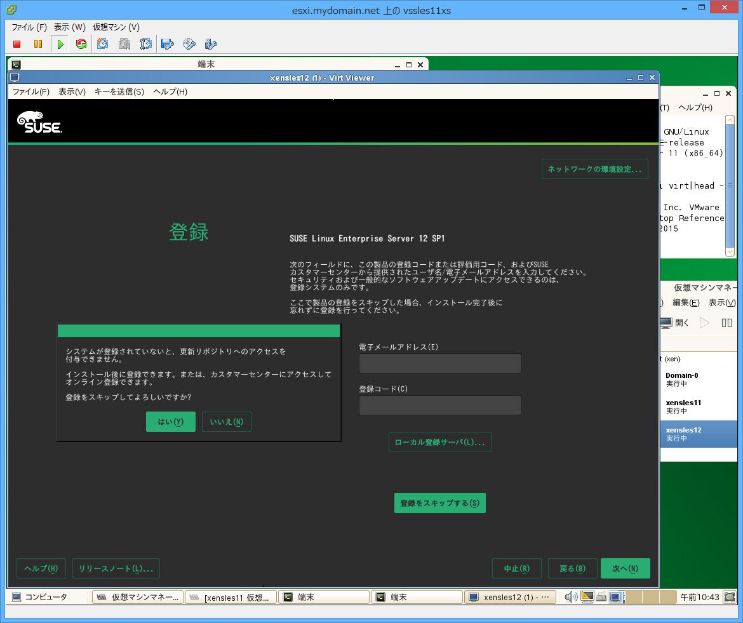This screenshot has width=743, height=623.
Task: Click the red power off VM icon
Action: (x=17, y=44)
